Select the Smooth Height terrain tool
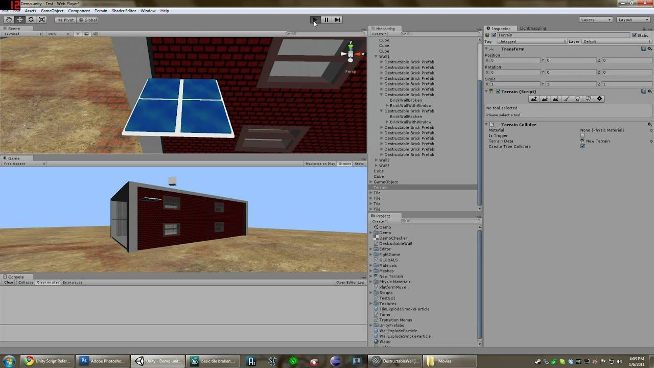654x368 pixels. pyautogui.click(x=555, y=99)
